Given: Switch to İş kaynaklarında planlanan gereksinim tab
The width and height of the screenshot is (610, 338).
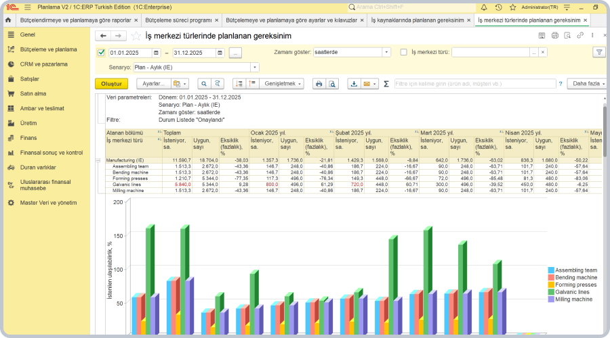Looking at the screenshot, I should pyautogui.click(x=418, y=20).
